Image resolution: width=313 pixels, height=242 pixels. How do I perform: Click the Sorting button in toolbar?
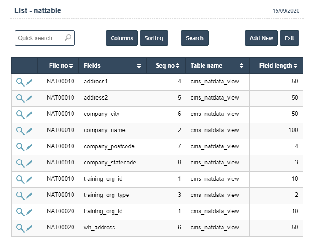pos(154,38)
